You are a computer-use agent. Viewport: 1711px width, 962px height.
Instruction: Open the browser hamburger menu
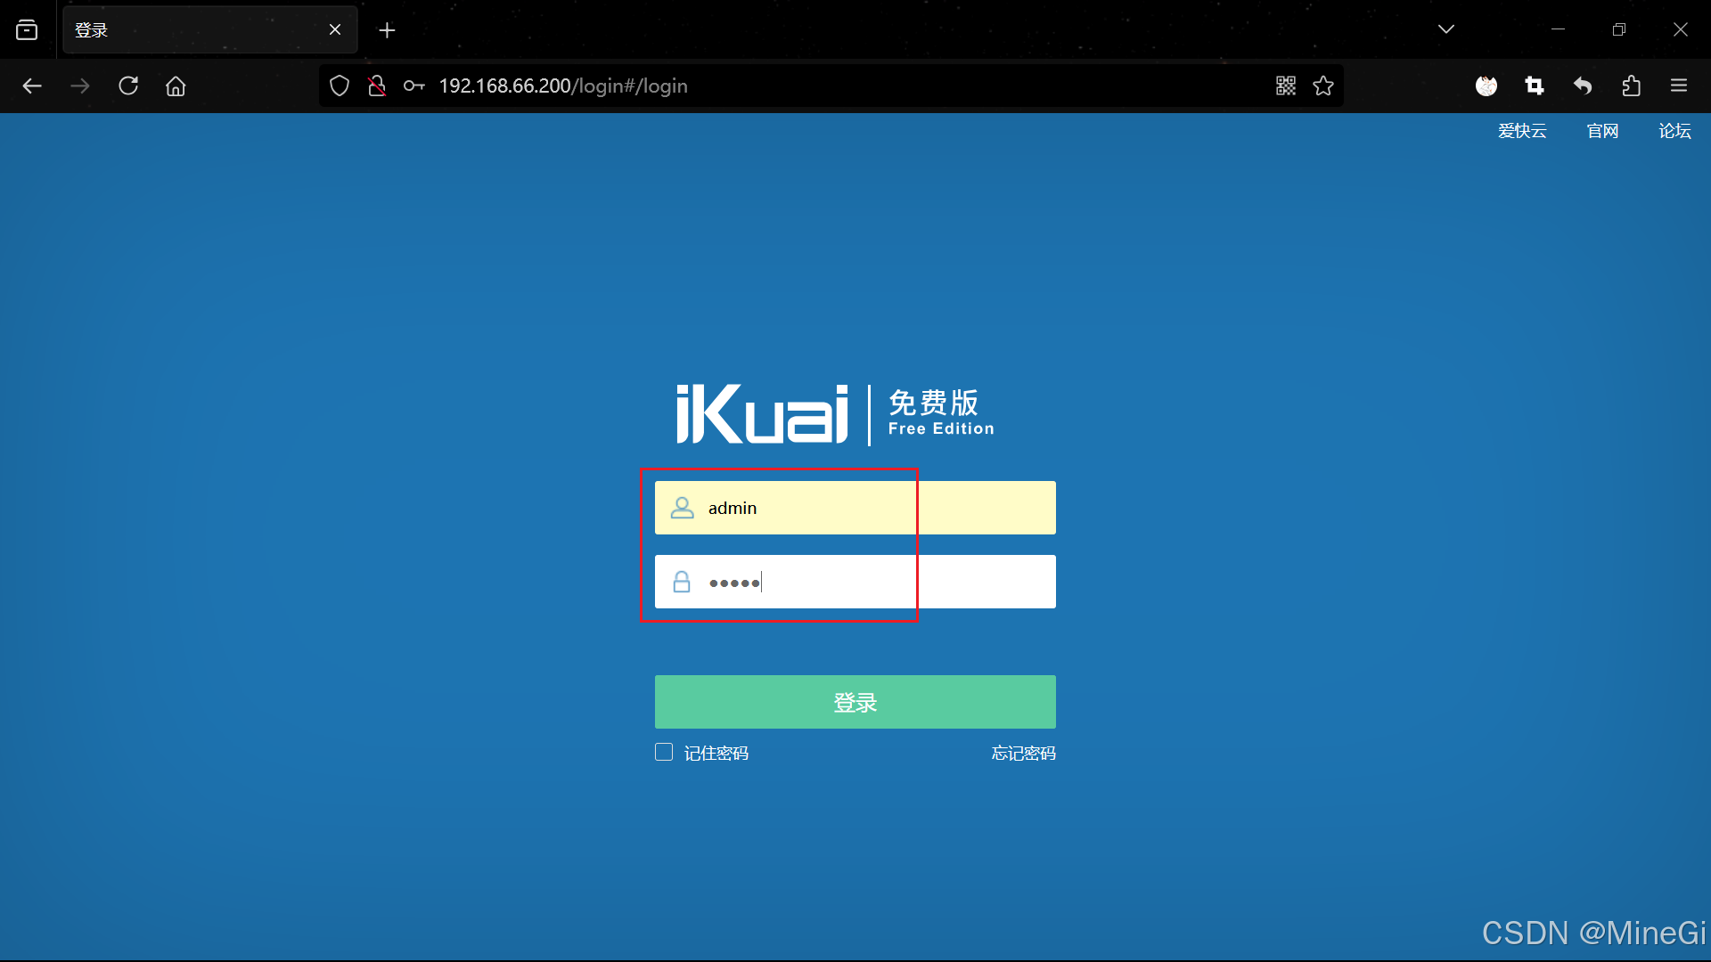[x=1679, y=86]
